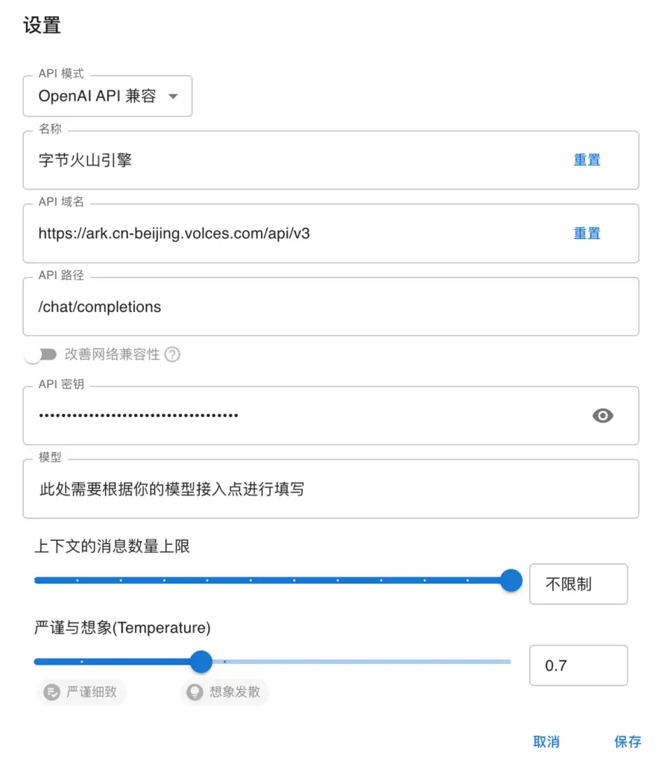Click the eye icon to reveal the API 密钥
The image size is (662, 764).
602,416
